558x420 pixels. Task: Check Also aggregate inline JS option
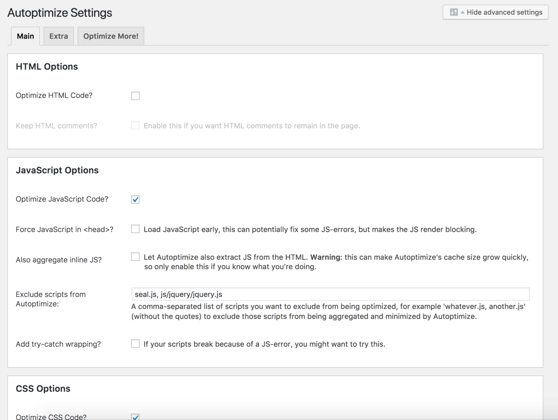coord(136,257)
